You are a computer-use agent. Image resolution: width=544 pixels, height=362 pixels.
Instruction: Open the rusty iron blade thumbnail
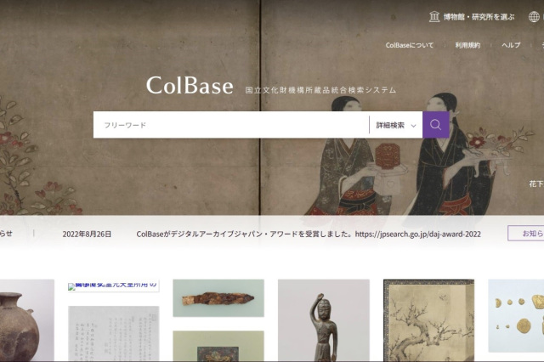coord(218,298)
